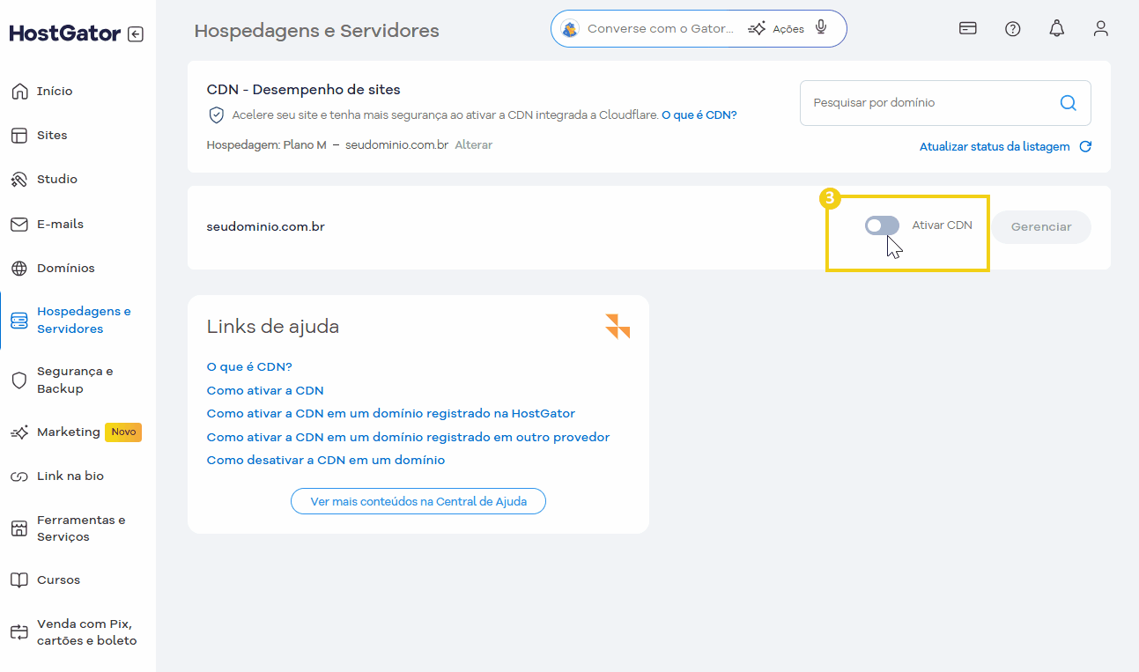
Task: Collapse the HostGator sidebar arrow icon
Action: tap(135, 34)
